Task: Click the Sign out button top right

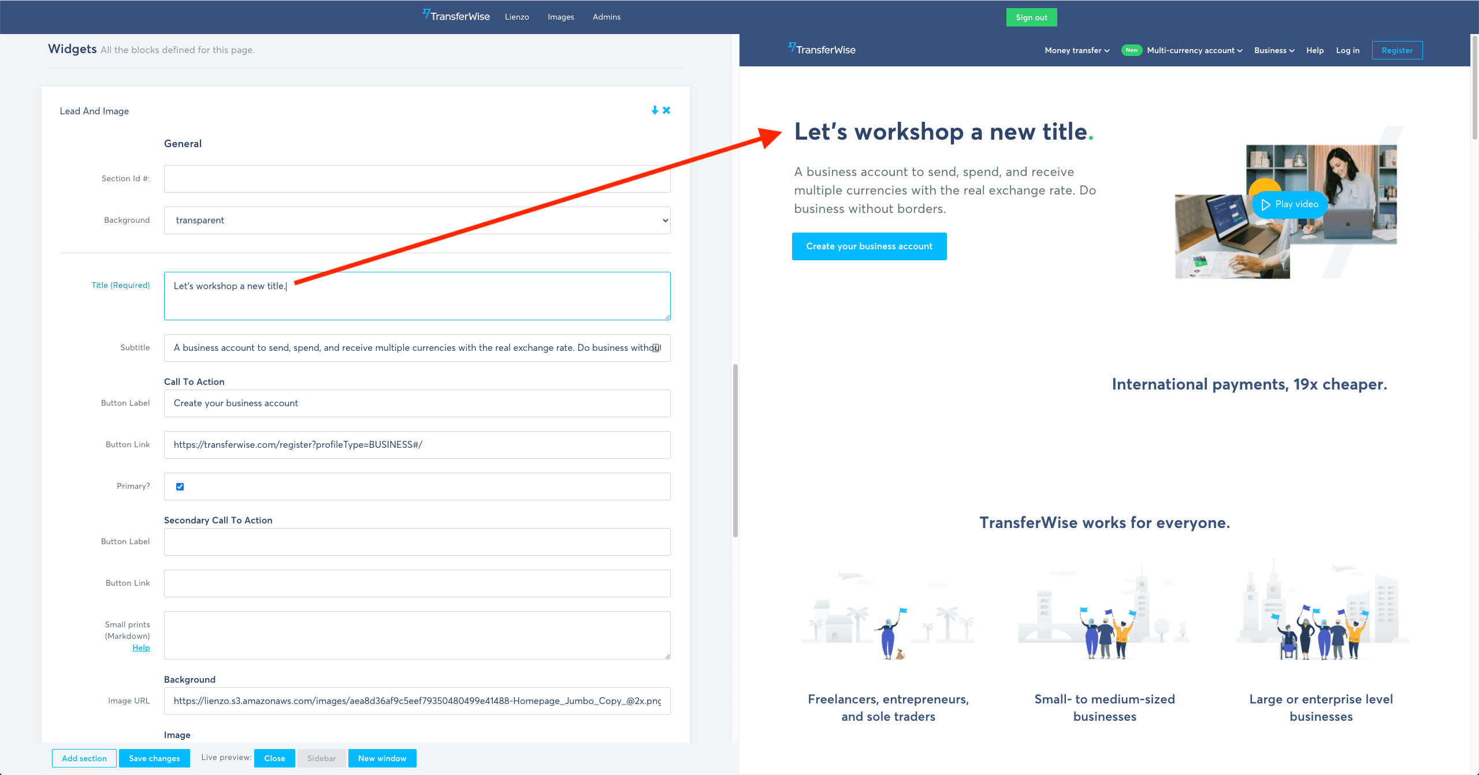Action: tap(1030, 17)
